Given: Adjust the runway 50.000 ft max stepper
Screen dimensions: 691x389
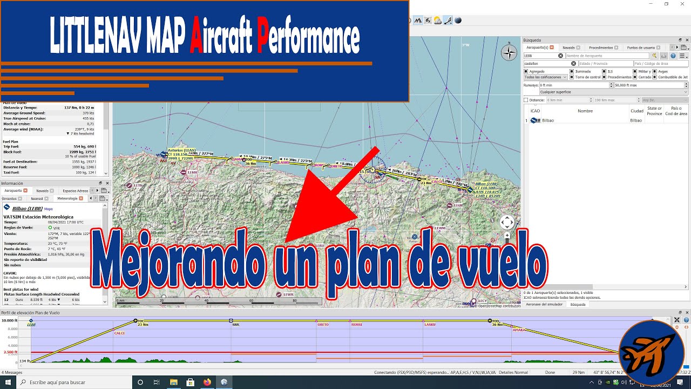Looking at the screenshot, I should [x=686, y=85].
